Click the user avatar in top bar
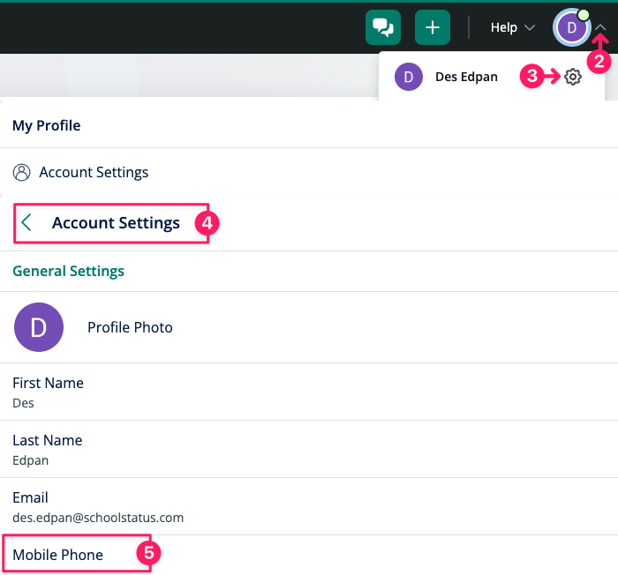The image size is (618, 575). [x=571, y=28]
